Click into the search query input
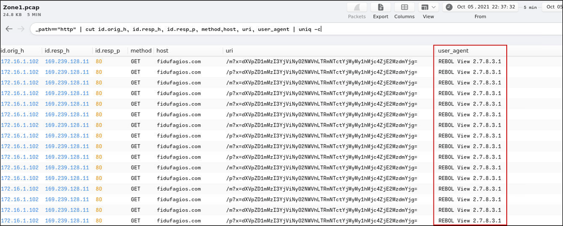The width and height of the screenshot is (563, 226). [x=281, y=29]
